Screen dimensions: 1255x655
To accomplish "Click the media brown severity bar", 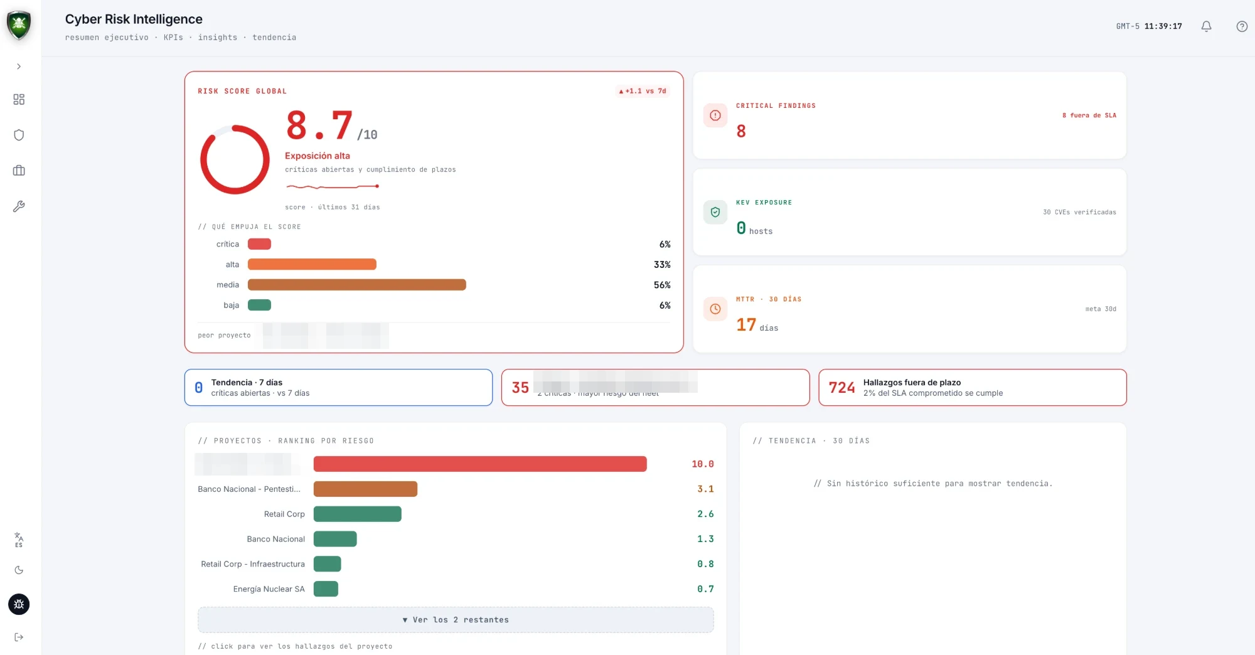I will [x=357, y=285].
